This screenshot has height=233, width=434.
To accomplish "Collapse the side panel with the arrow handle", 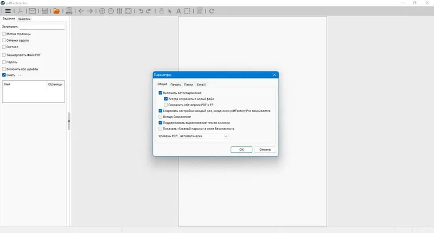I will point(69,121).
